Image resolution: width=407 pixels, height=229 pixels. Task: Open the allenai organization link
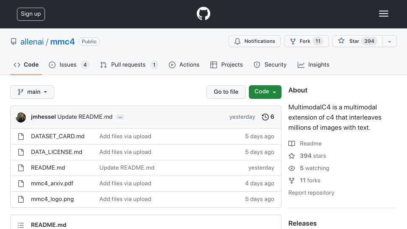[x=32, y=42]
